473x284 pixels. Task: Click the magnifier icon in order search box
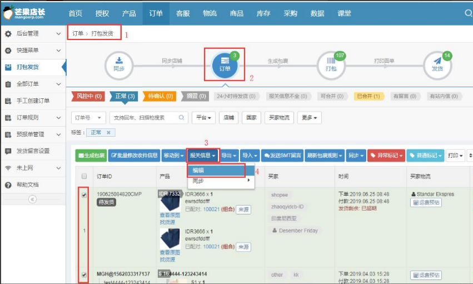[182, 118]
